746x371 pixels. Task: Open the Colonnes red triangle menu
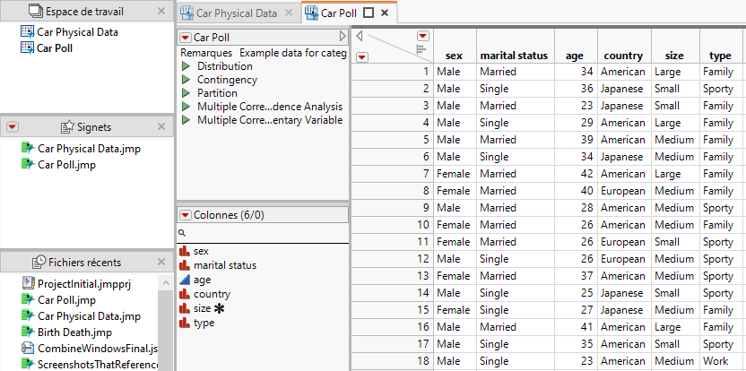click(x=186, y=215)
